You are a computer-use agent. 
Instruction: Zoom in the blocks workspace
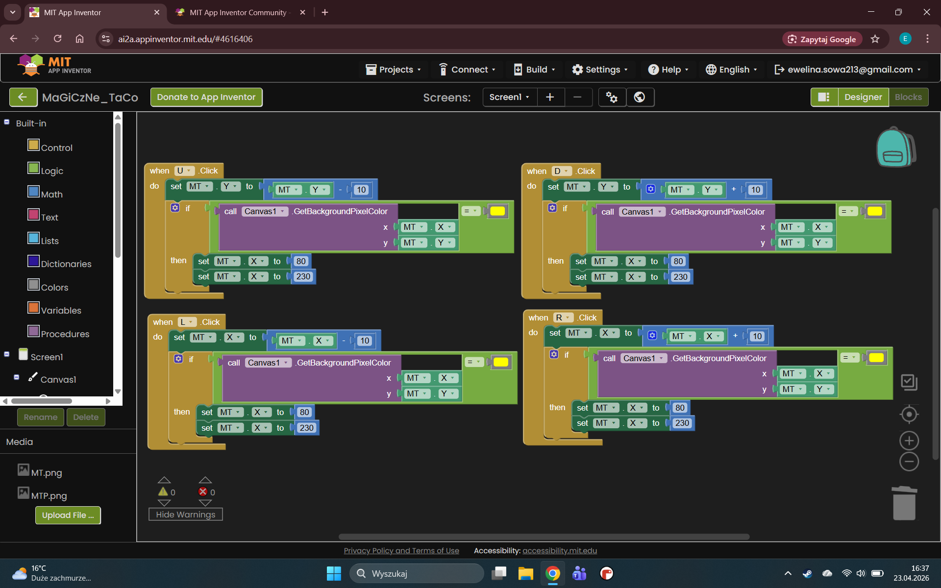[x=909, y=441]
